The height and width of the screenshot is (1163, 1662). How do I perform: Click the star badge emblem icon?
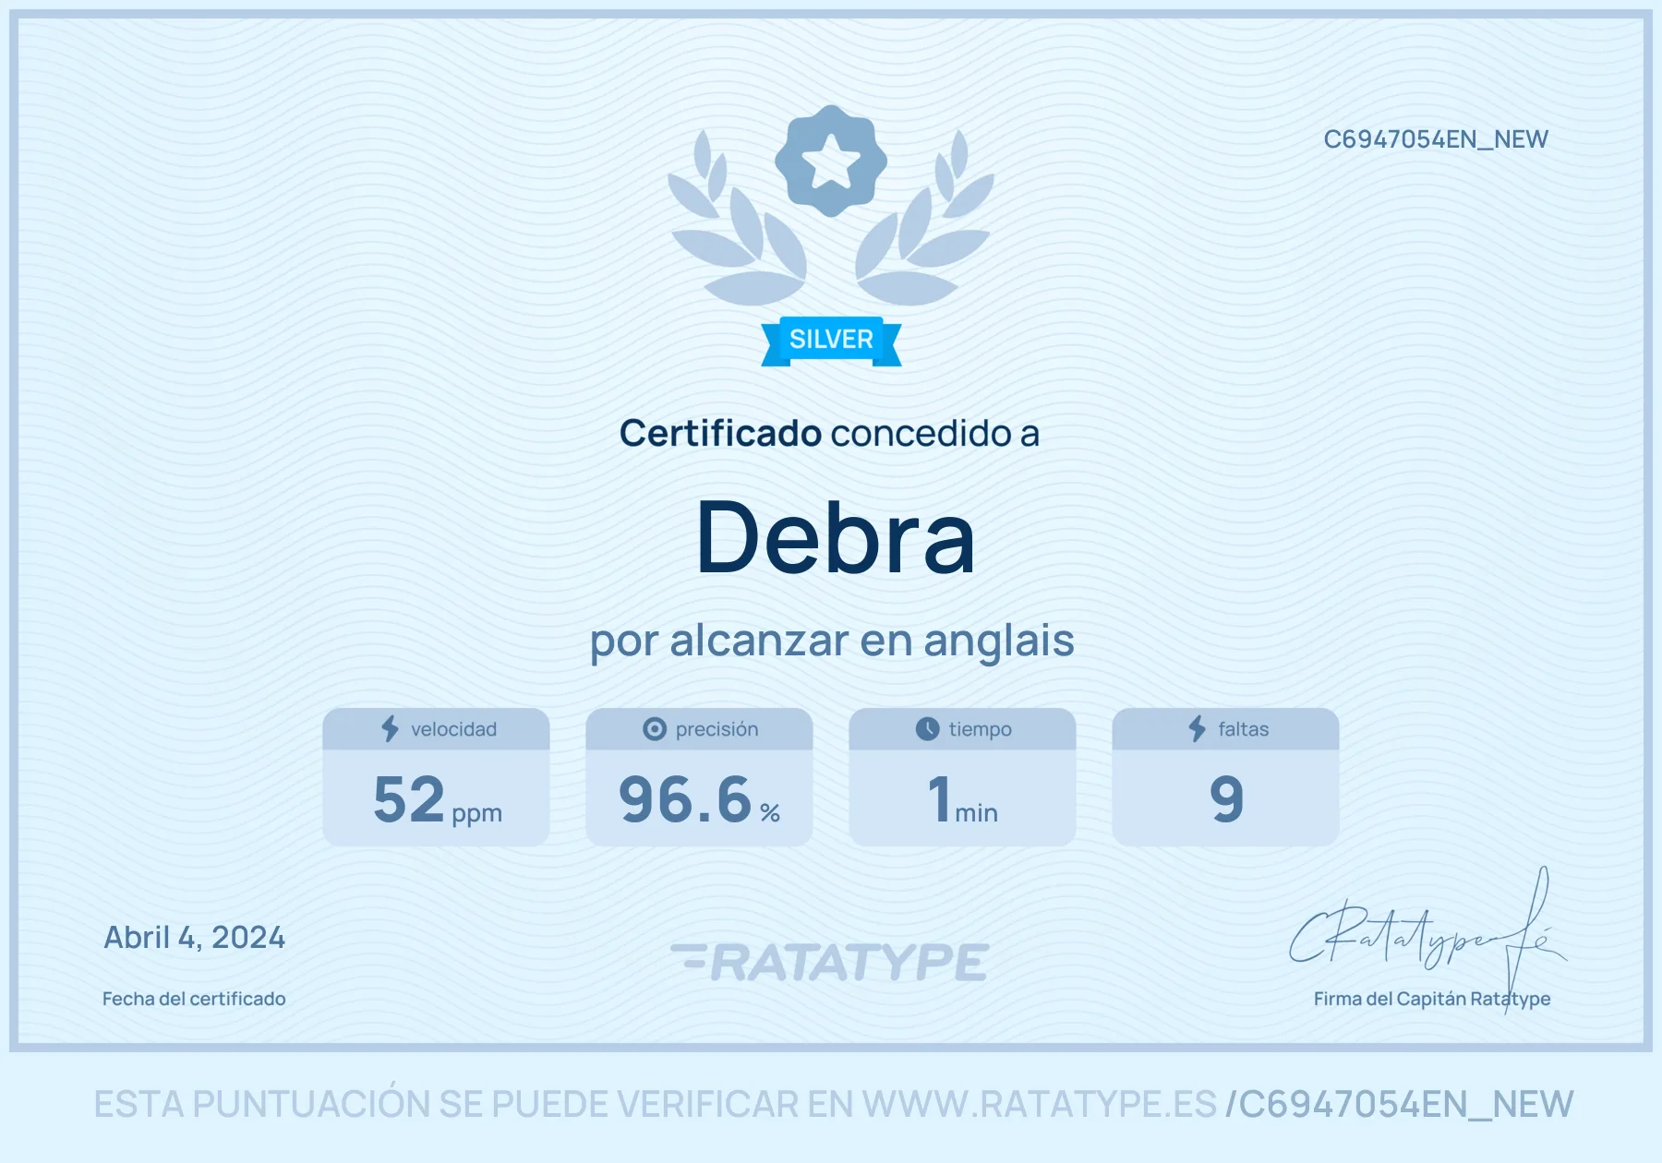(x=831, y=161)
